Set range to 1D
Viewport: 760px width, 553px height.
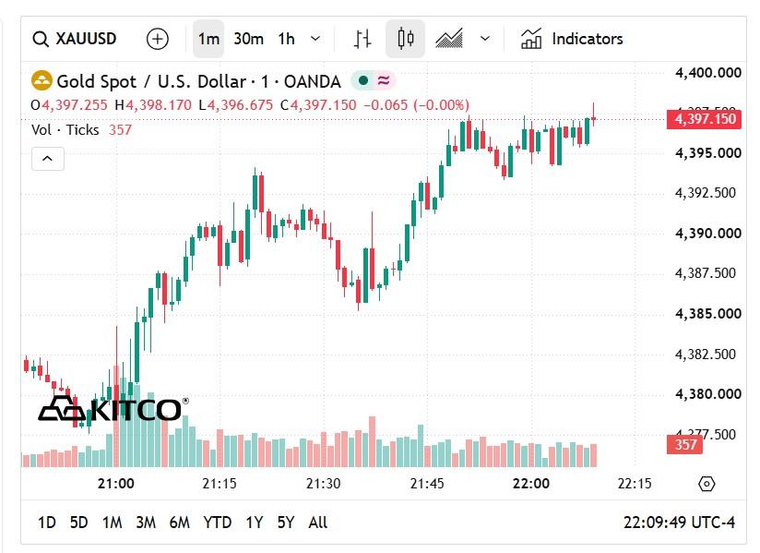point(47,523)
